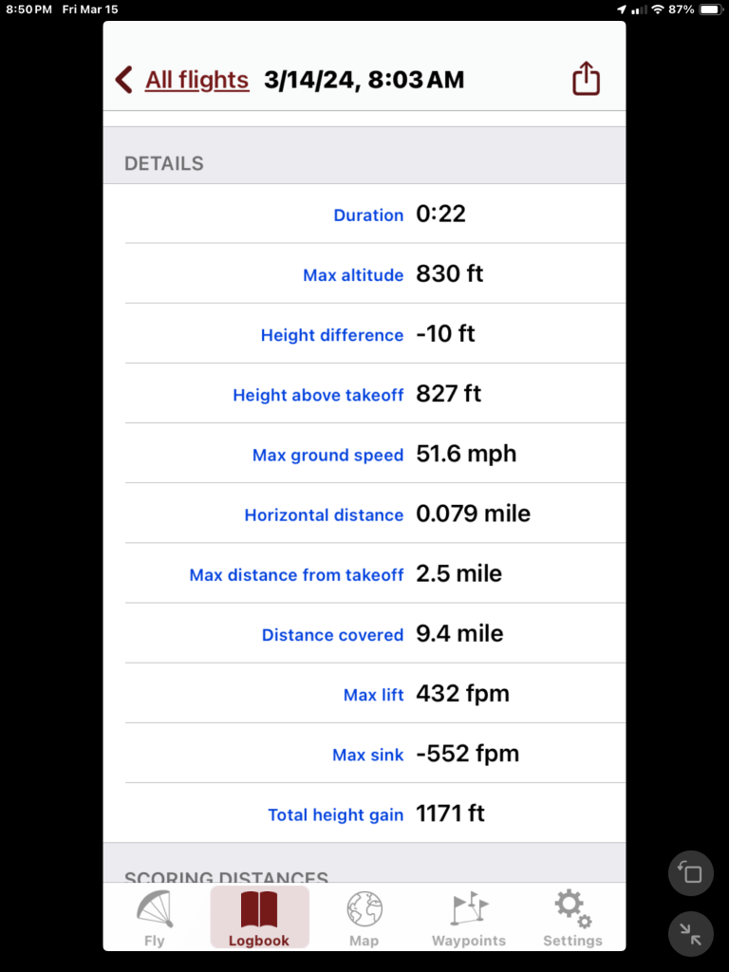
Task: Tap the back chevron arrow
Action: click(123, 80)
